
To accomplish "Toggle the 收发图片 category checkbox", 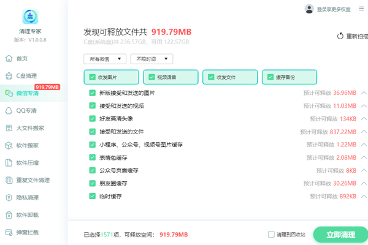I will (93, 77).
